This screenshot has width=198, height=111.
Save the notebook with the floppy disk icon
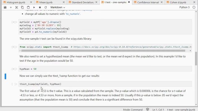pos(5,7)
